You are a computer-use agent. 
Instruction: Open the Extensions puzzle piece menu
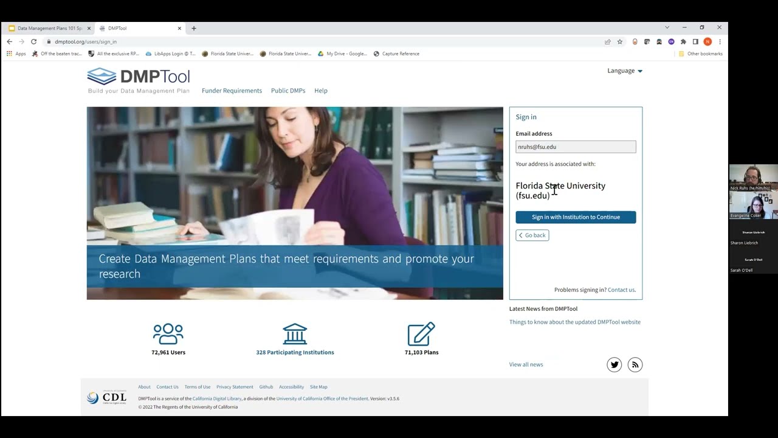tap(683, 42)
